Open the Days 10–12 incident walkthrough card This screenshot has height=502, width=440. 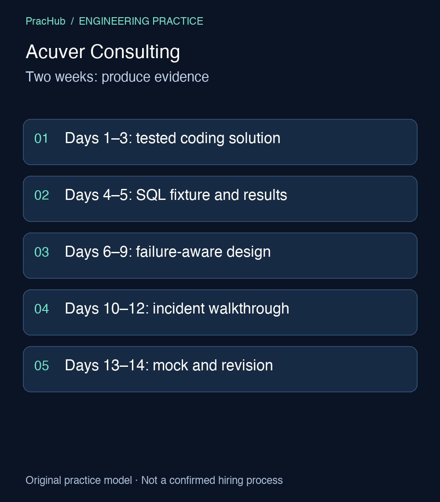point(220,313)
